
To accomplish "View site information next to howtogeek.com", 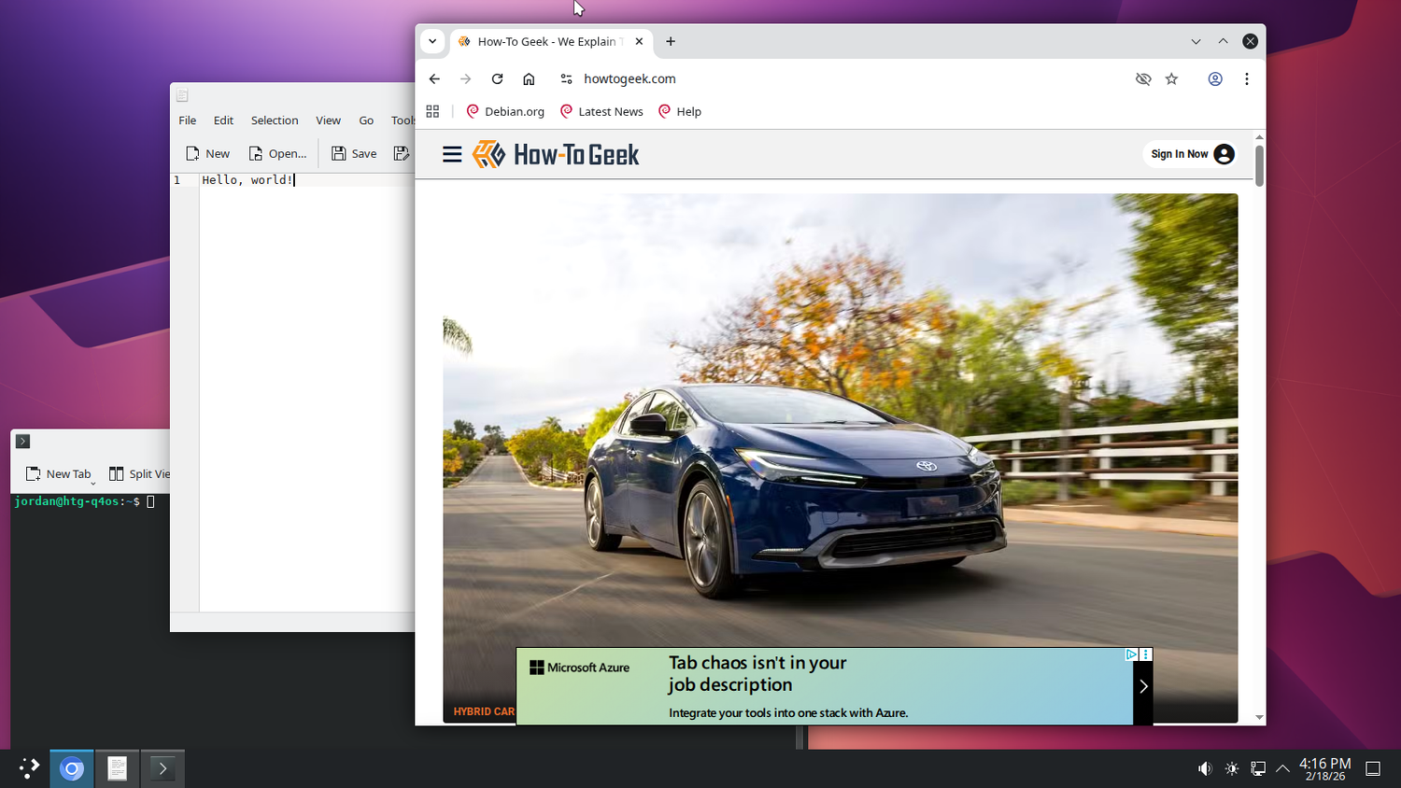I will pyautogui.click(x=566, y=79).
